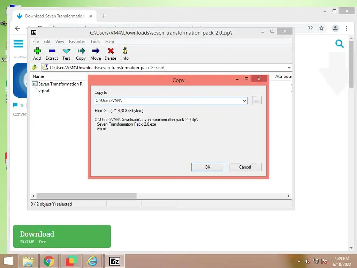Close the Download Seven Transformation tab
Image resolution: width=357 pixels, height=268 pixels.
(x=91, y=16)
